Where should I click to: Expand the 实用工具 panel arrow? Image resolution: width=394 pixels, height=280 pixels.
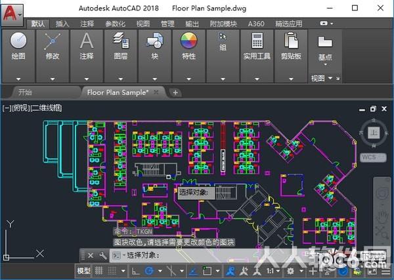[x=257, y=79]
